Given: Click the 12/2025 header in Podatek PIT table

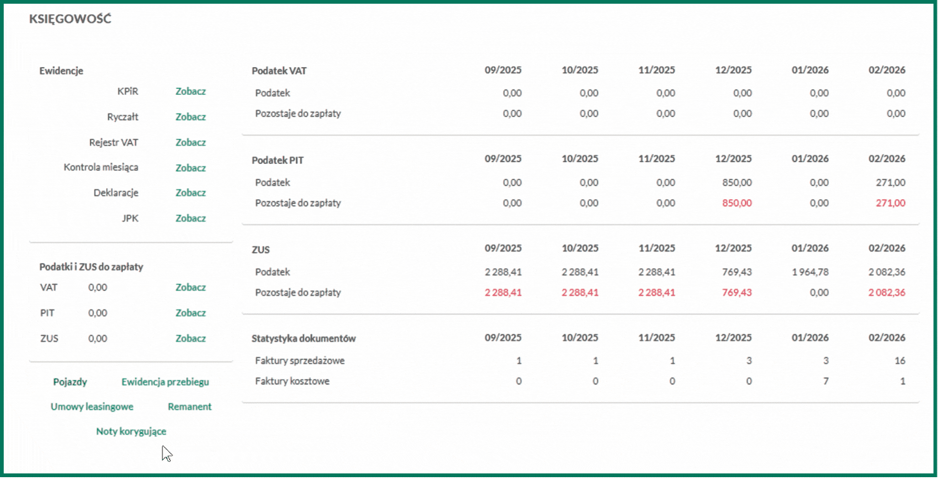Looking at the screenshot, I should (733, 159).
